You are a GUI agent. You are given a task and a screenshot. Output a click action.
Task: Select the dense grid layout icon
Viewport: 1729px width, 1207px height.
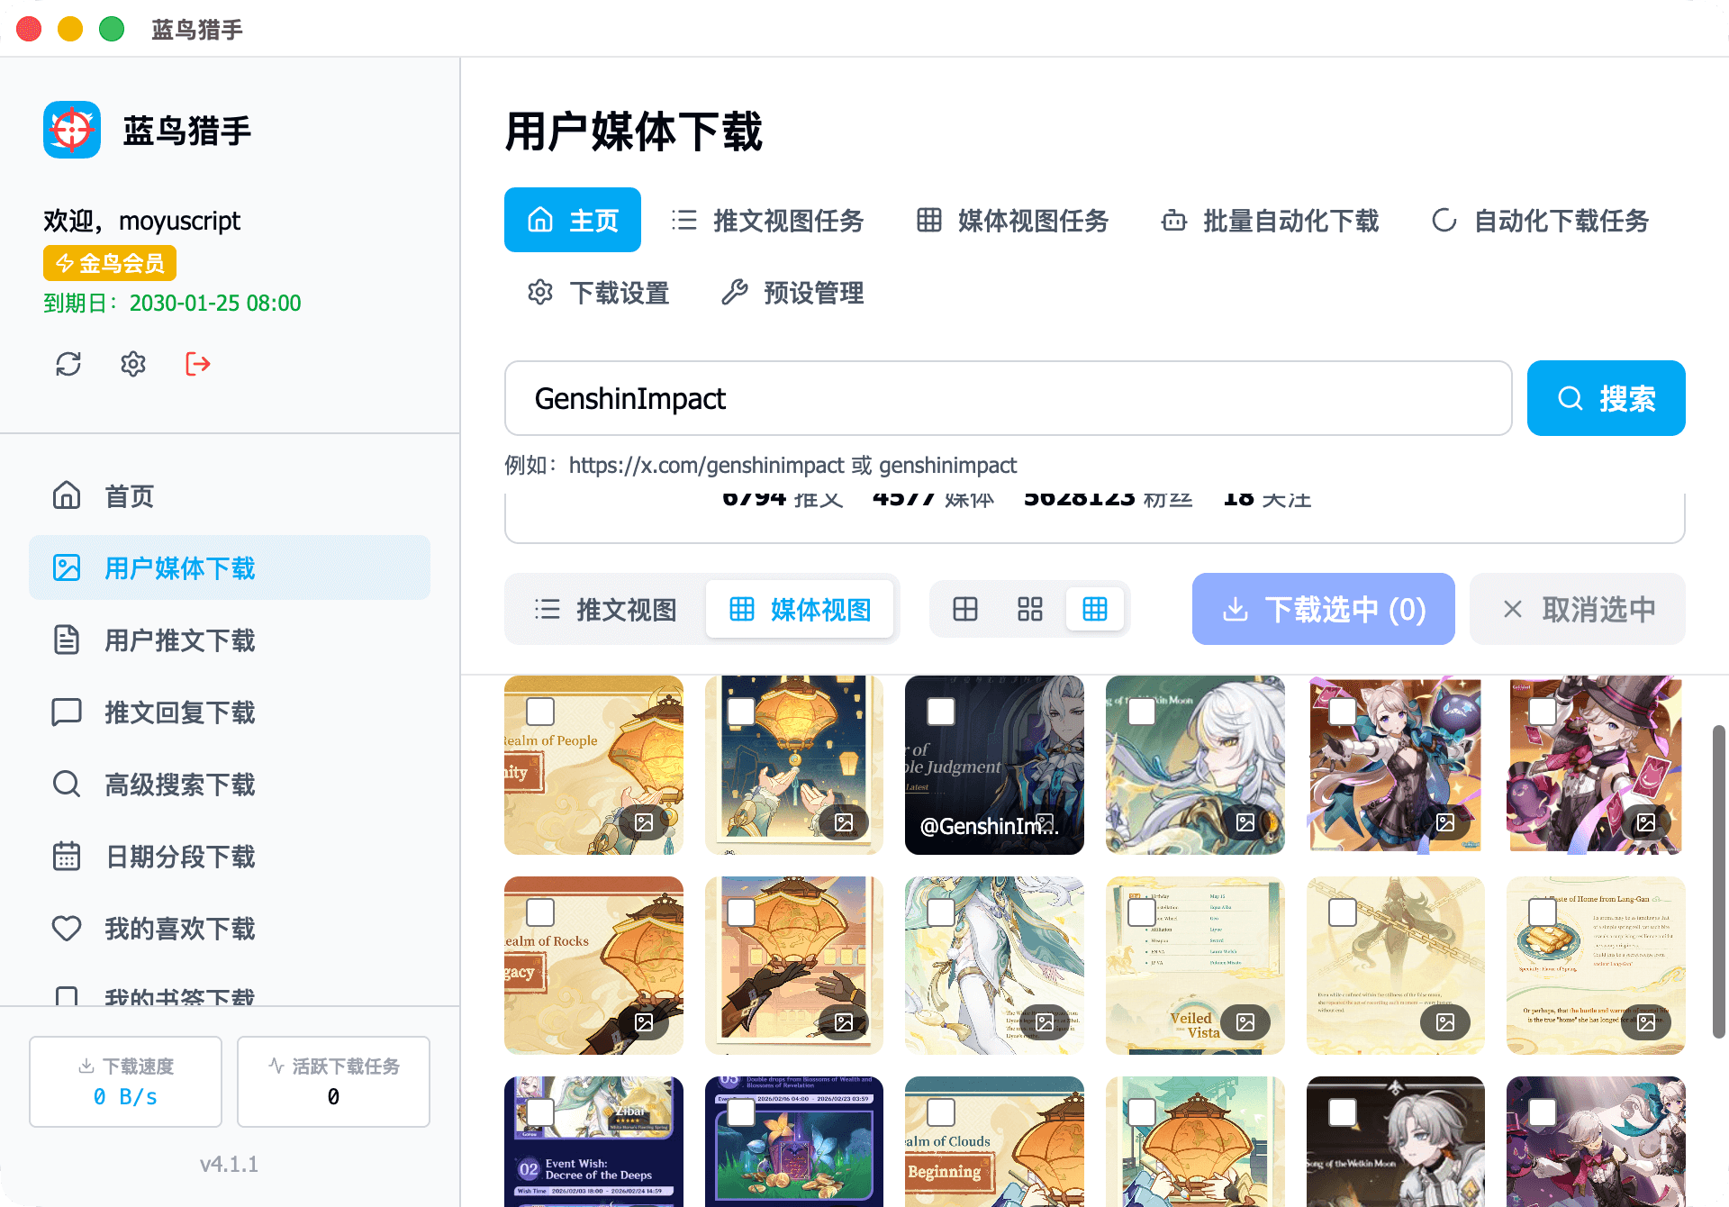(x=1095, y=610)
